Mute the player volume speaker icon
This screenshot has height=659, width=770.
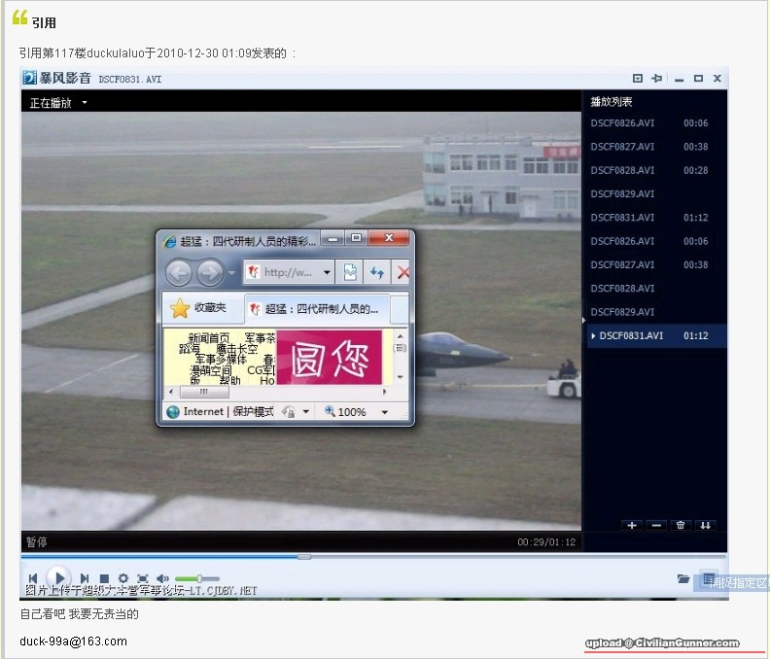point(162,578)
